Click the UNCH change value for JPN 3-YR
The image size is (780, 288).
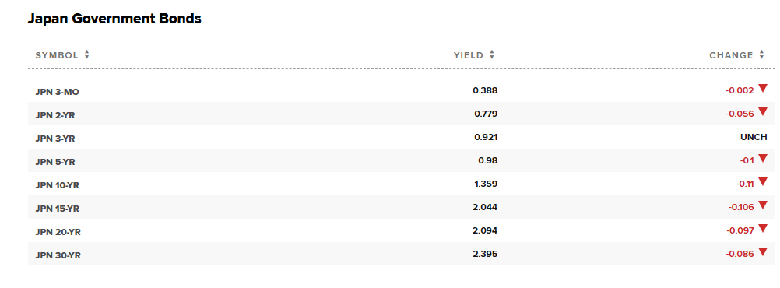tap(754, 137)
